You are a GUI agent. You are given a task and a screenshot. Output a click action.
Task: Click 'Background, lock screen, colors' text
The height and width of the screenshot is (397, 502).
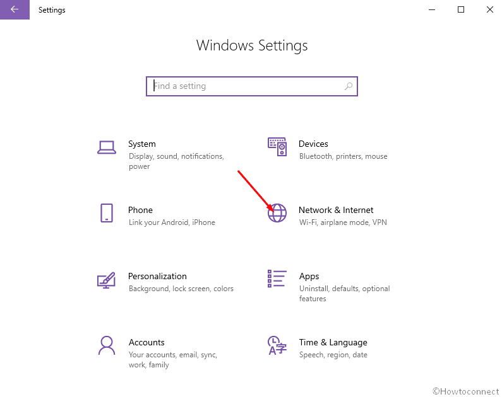pos(181,289)
